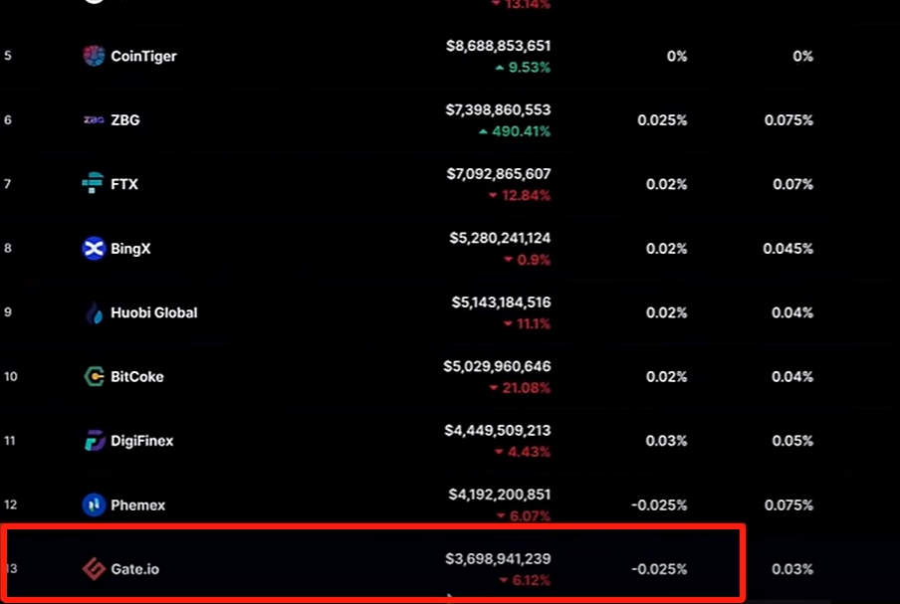
Task: Click the Huobi Global flame logo
Action: coord(95,312)
